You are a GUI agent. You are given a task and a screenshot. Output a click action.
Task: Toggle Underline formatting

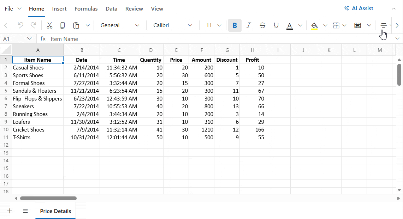coord(276,25)
